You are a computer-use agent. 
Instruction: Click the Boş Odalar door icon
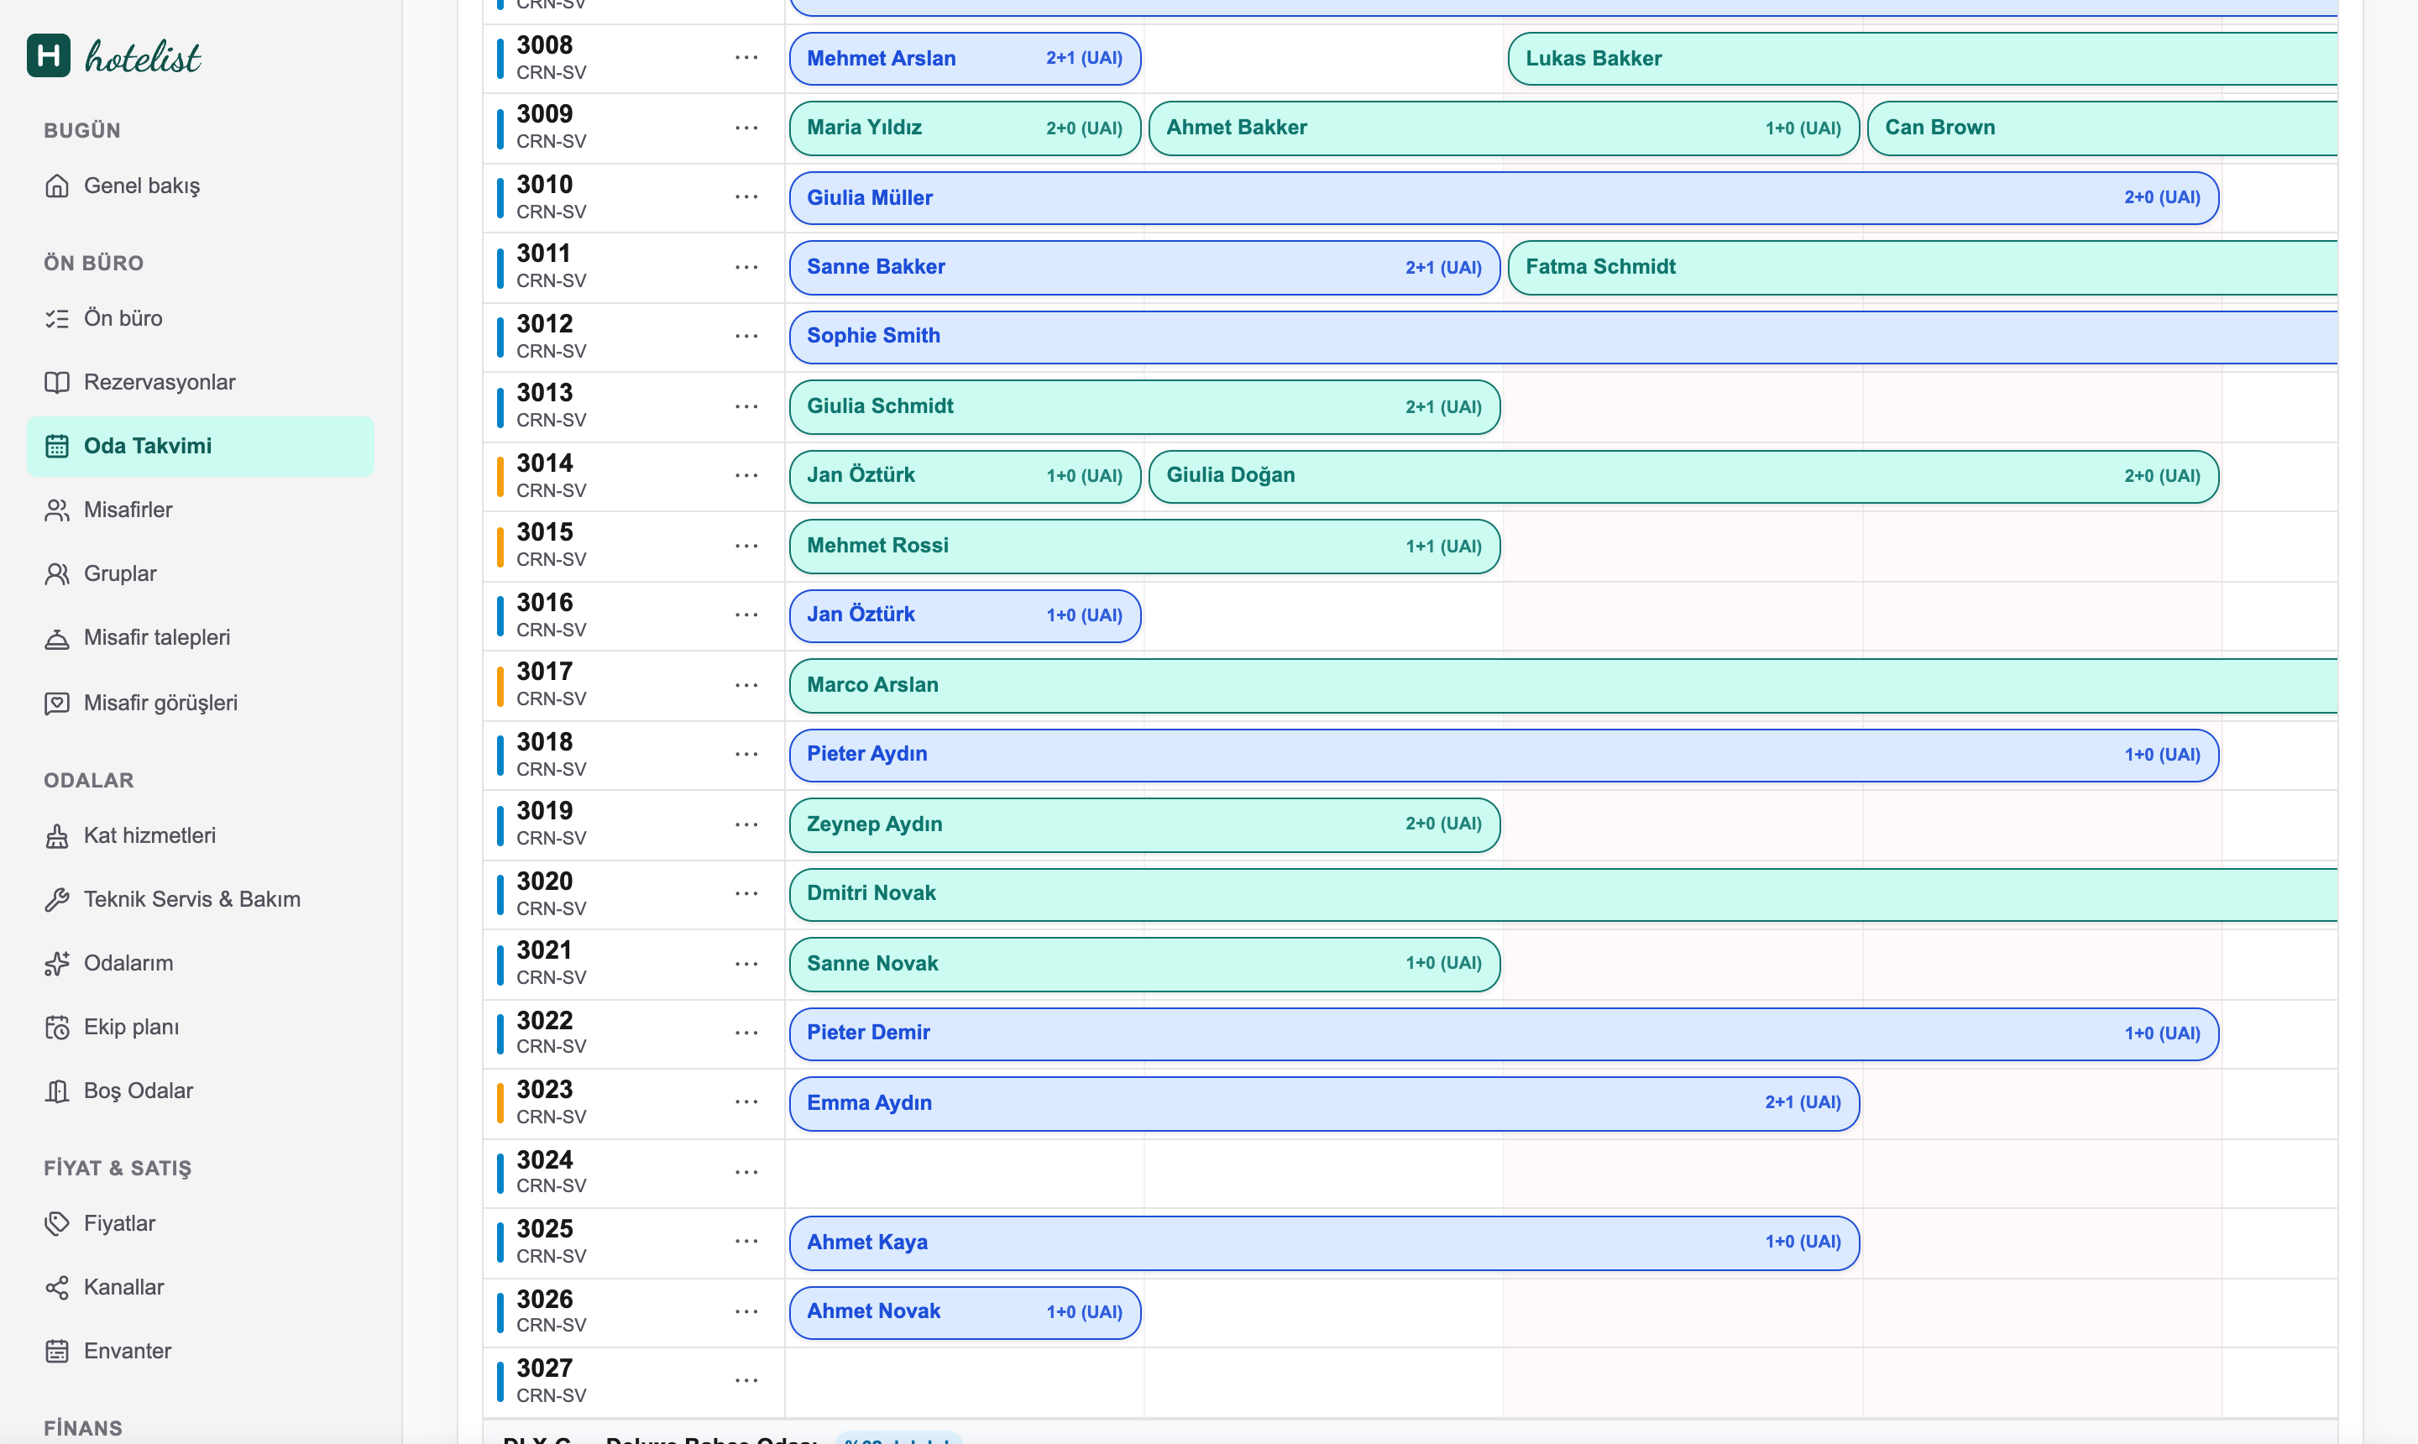(x=57, y=1091)
